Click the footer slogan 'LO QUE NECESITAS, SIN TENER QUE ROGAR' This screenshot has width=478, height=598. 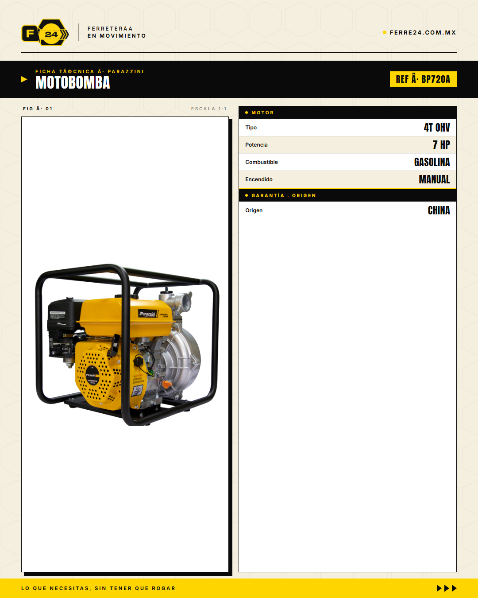tap(98, 588)
